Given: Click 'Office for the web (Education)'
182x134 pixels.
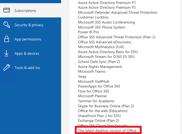Looking at the screenshot, I should click(103, 111).
